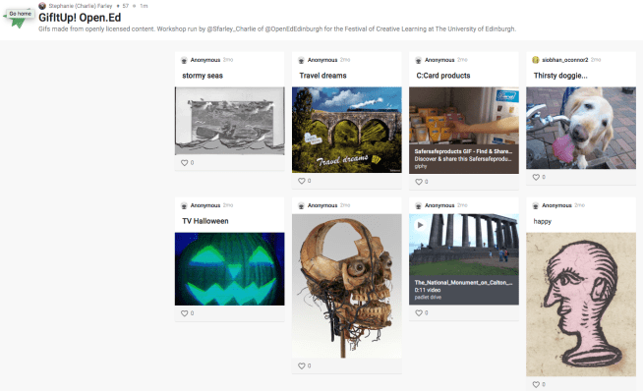Play the National Monument video
The image size is (643, 391).
pos(420,225)
